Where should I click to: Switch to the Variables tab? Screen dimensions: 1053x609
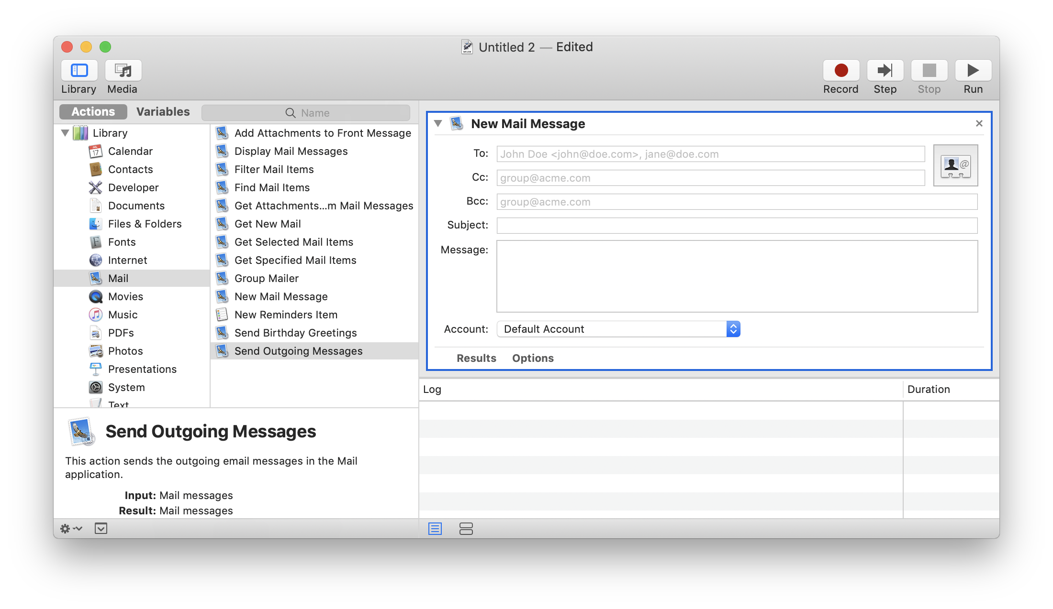point(163,112)
